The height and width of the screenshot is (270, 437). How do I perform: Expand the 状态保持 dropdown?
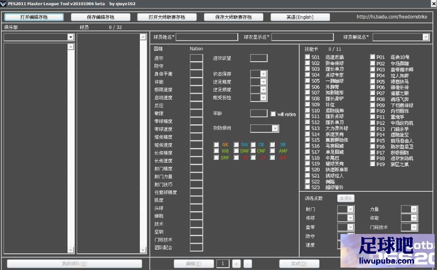coord(263,74)
